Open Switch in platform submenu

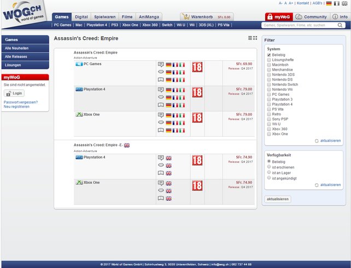(x=167, y=25)
